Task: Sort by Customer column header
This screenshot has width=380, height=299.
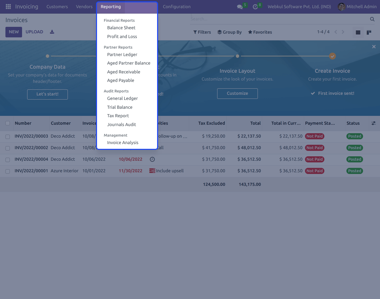Action: tap(61, 123)
